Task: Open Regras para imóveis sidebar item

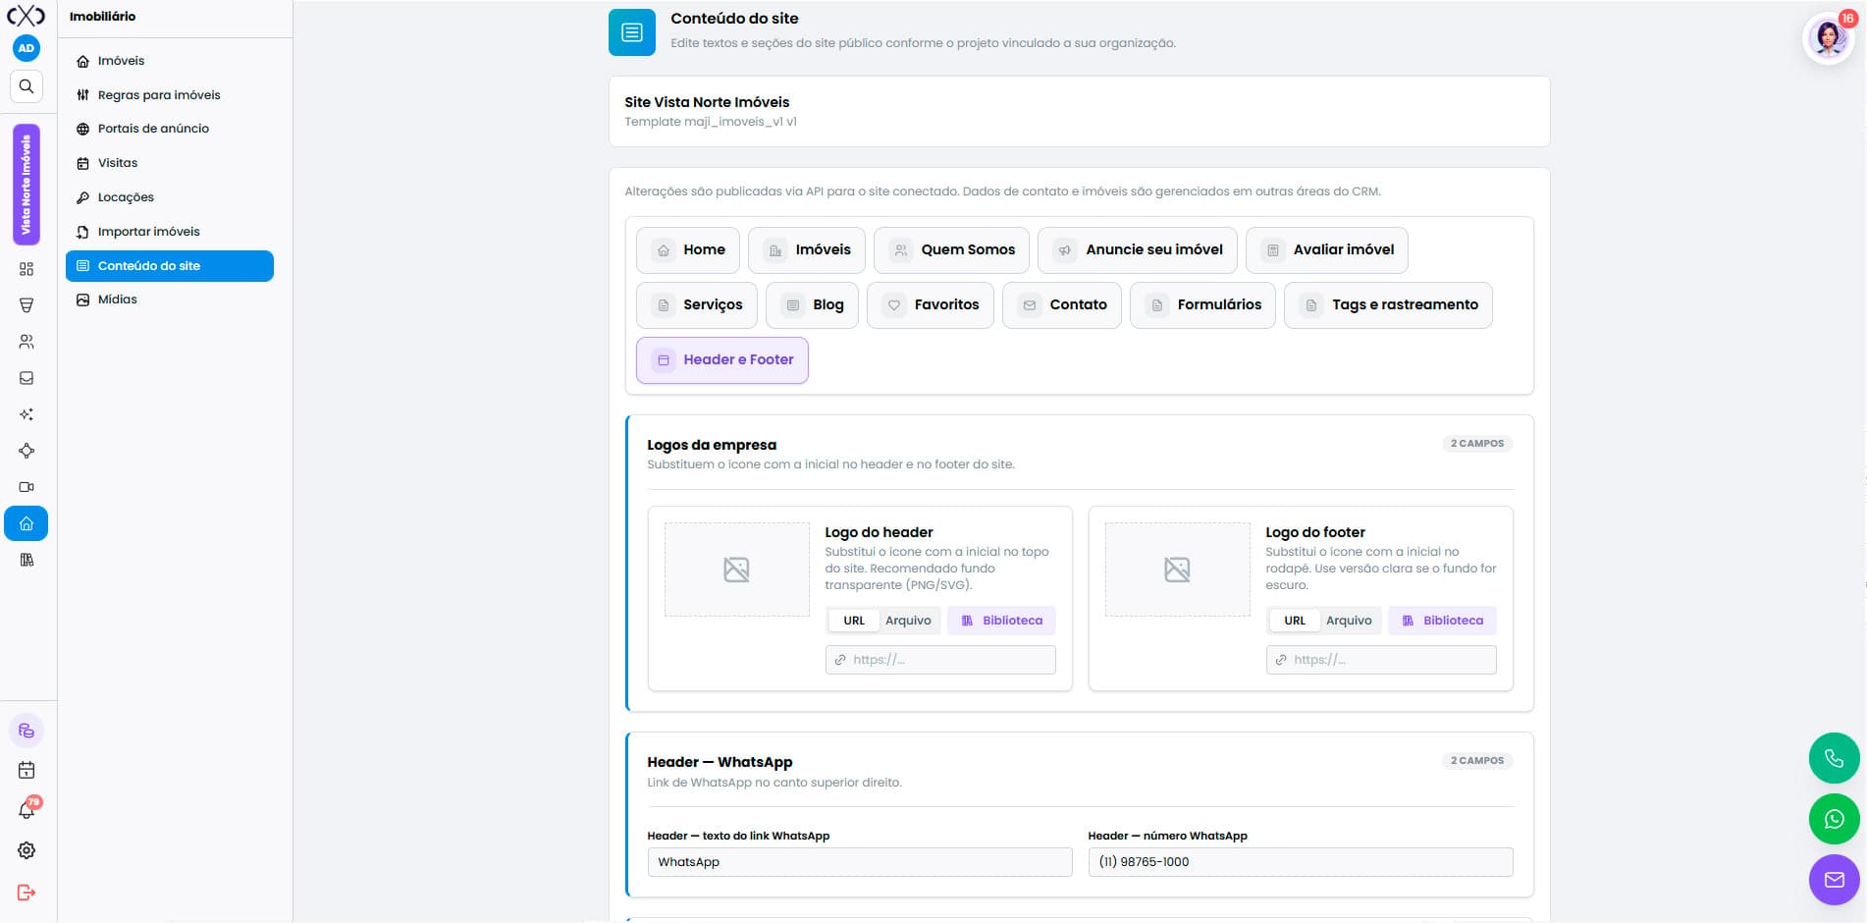Action: (x=170, y=95)
